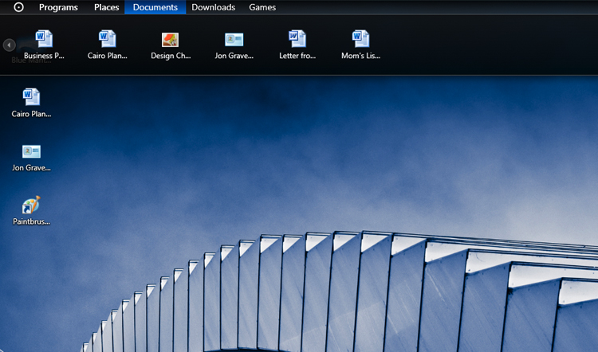The image size is (598, 352).
Task: Open Cairo Plan... document in Documents stack
Action: point(108,39)
